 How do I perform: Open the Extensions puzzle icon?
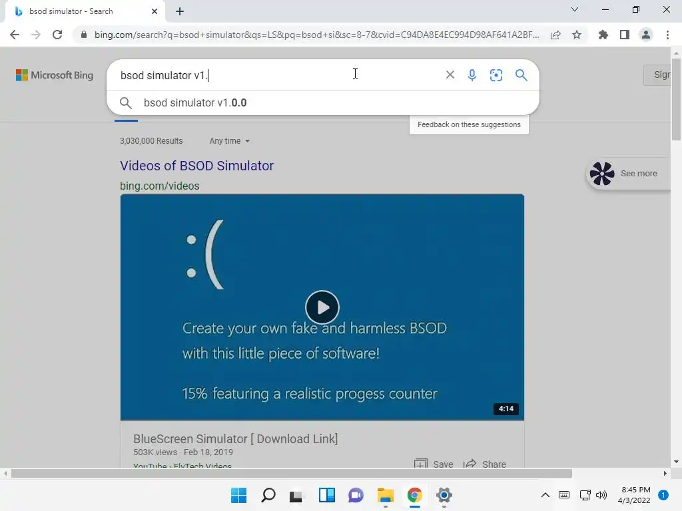[x=603, y=35]
